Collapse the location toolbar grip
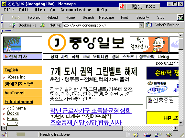The width and height of the screenshot is (185, 138). tap(2, 25)
